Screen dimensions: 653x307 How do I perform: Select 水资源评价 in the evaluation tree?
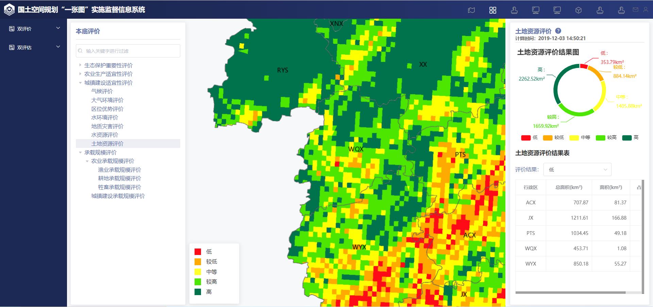pyautogui.click(x=104, y=135)
